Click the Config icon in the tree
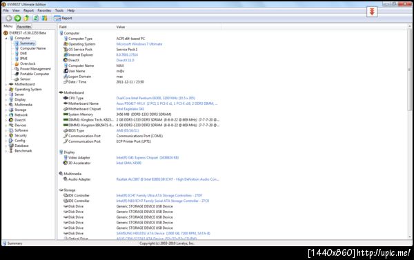414x260 pixels. click(11, 141)
